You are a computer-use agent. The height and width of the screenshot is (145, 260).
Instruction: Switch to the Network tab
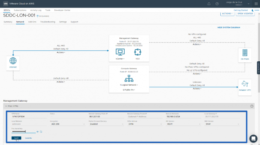pos(20,22)
